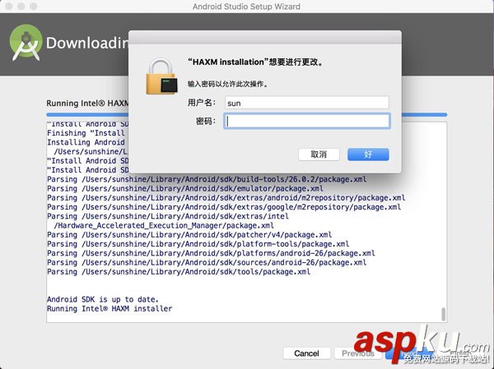
Task: Click the 用户名 label
Action: pos(202,103)
